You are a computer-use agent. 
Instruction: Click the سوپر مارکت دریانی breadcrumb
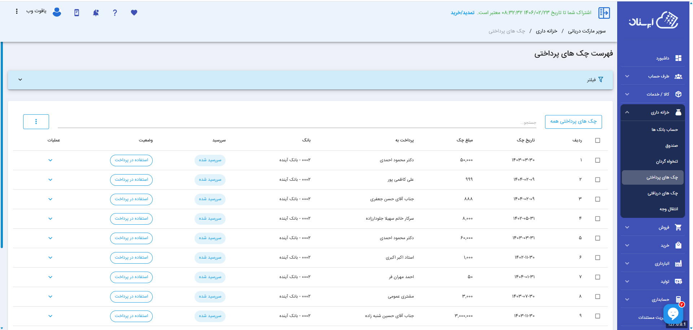(x=587, y=31)
